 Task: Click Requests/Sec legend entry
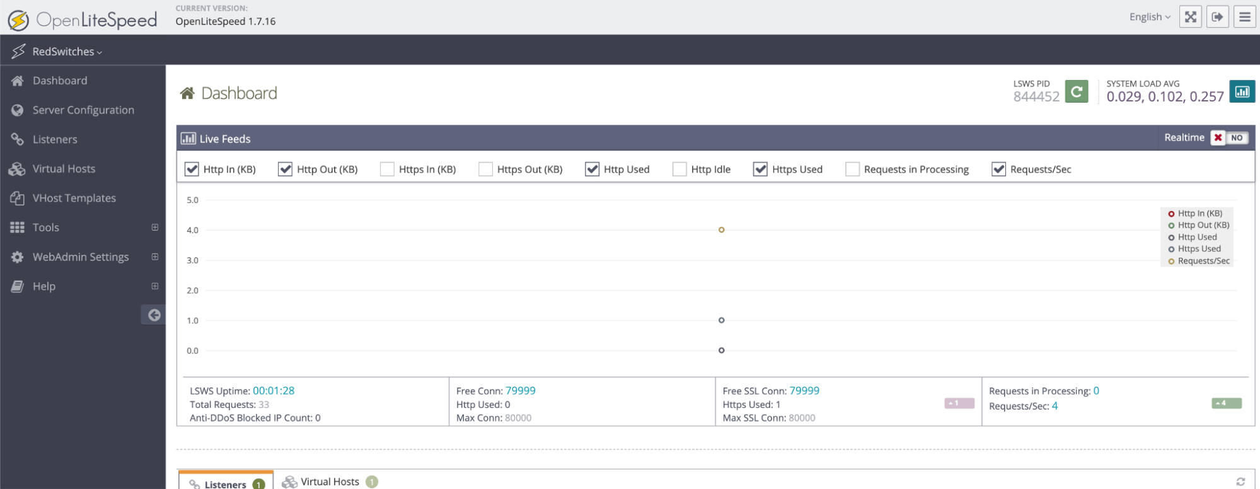click(x=1198, y=261)
